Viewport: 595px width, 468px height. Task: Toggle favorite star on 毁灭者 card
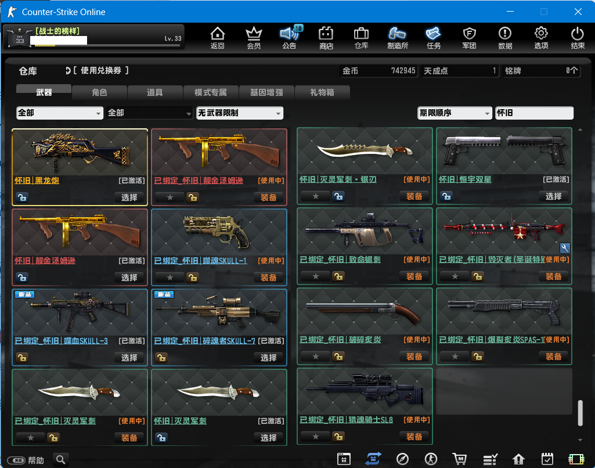pos(455,276)
